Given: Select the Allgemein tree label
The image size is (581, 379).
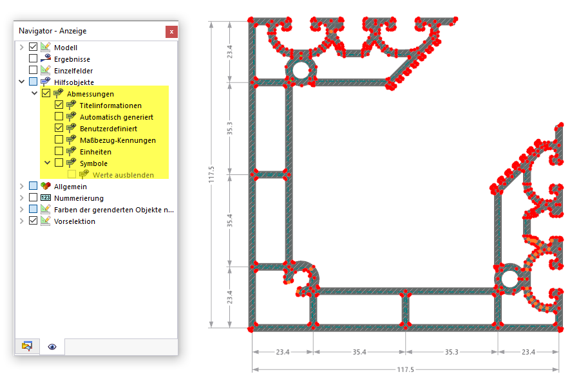Looking at the screenshot, I should pos(70,187).
